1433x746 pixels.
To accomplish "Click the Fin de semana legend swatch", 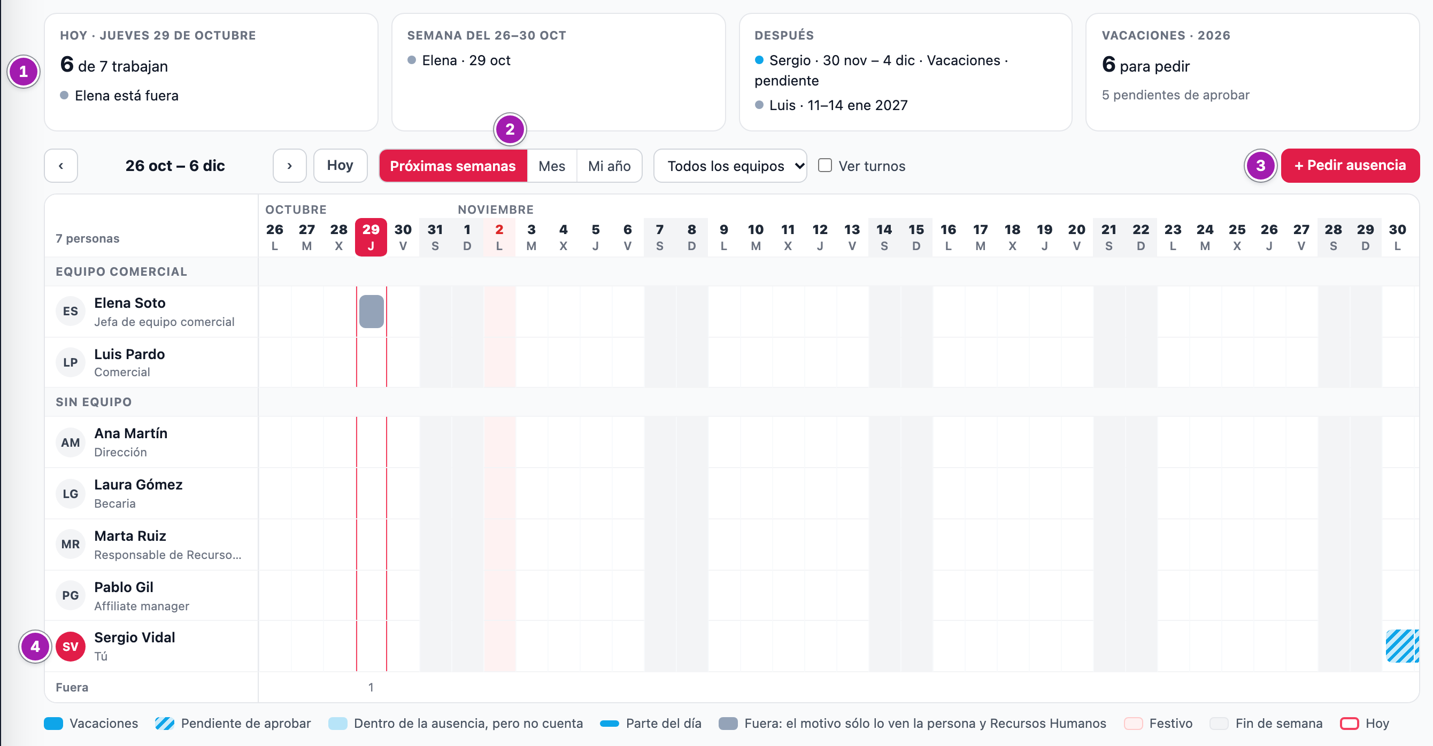I will (x=1219, y=723).
